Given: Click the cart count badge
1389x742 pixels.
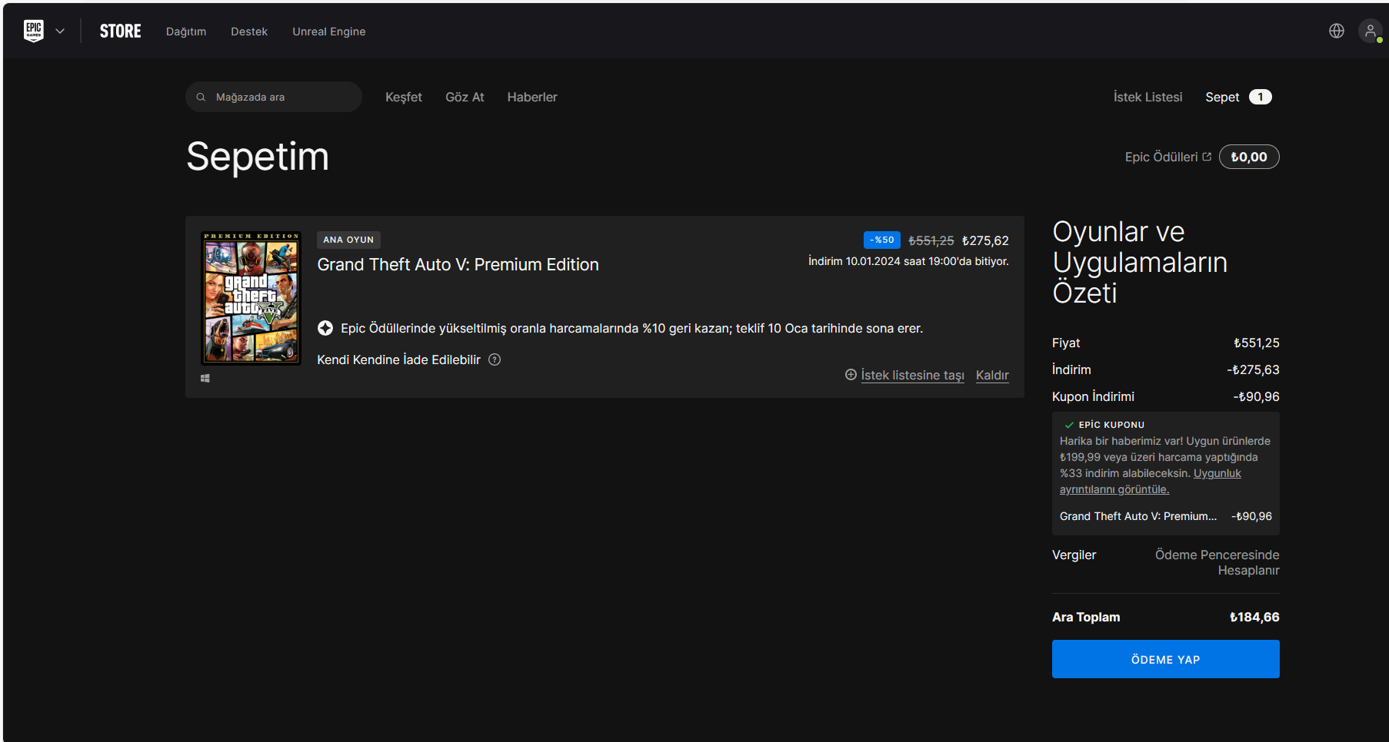Looking at the screenshot, I should pos(1261,97).
